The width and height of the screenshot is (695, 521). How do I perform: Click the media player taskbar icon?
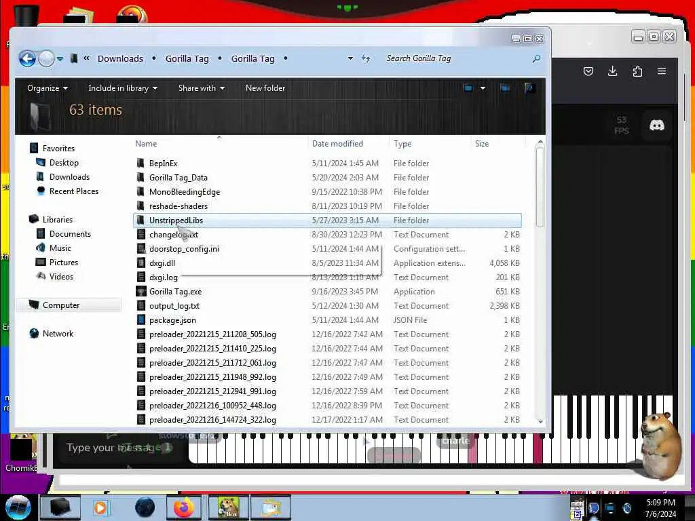100,507
